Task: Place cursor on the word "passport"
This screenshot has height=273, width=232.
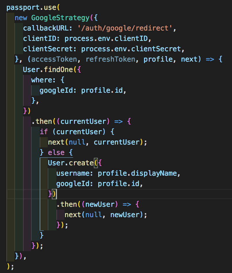Action: pos(23,8)
